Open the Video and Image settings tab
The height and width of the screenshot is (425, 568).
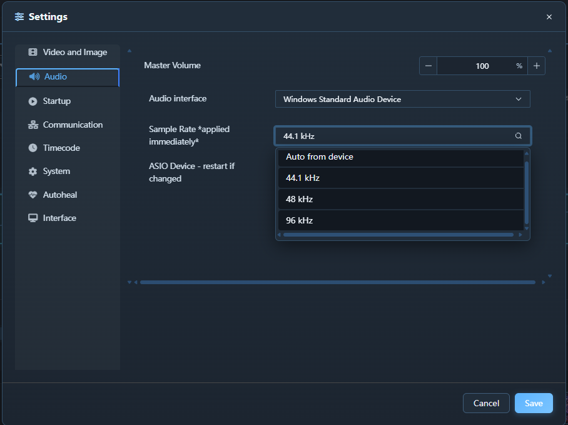68,52
